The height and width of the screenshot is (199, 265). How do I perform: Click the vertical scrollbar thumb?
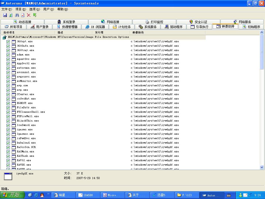point(262,52)
